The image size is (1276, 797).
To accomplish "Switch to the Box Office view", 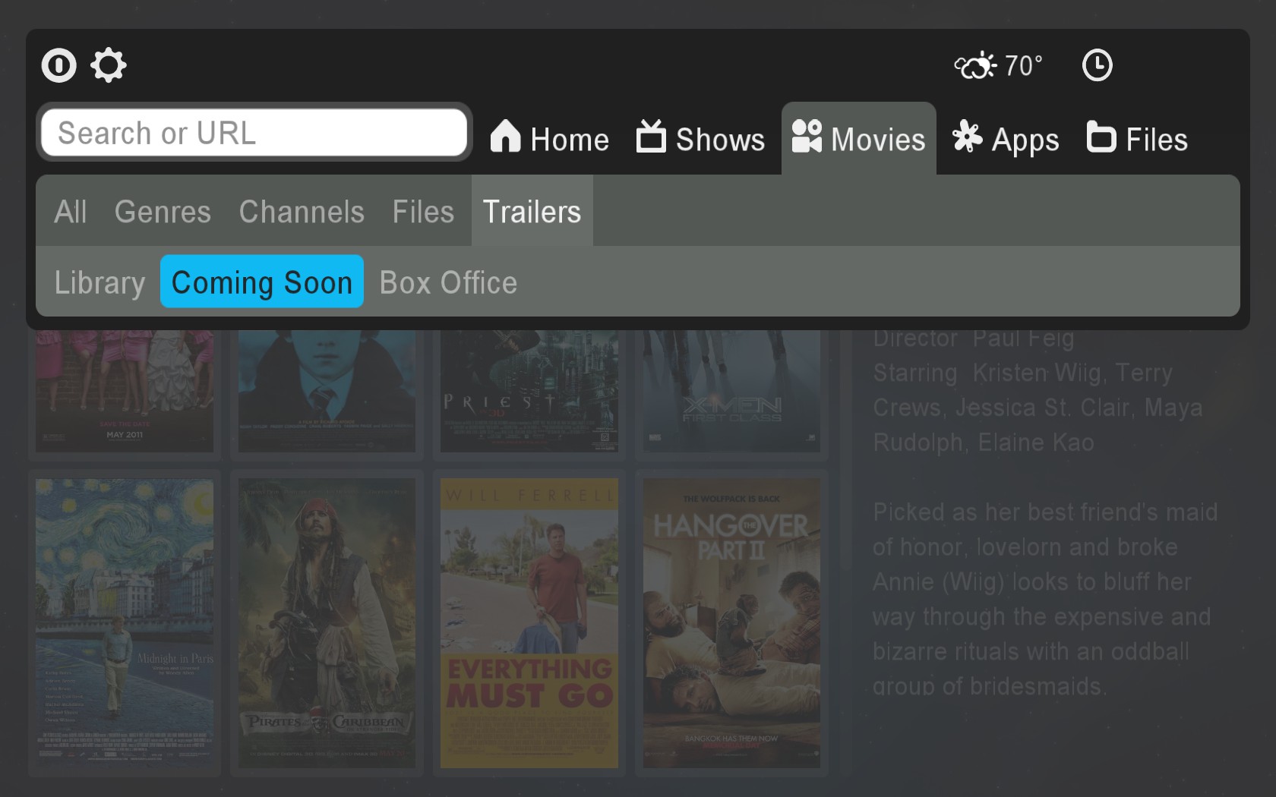I will [x=448, y=282].
